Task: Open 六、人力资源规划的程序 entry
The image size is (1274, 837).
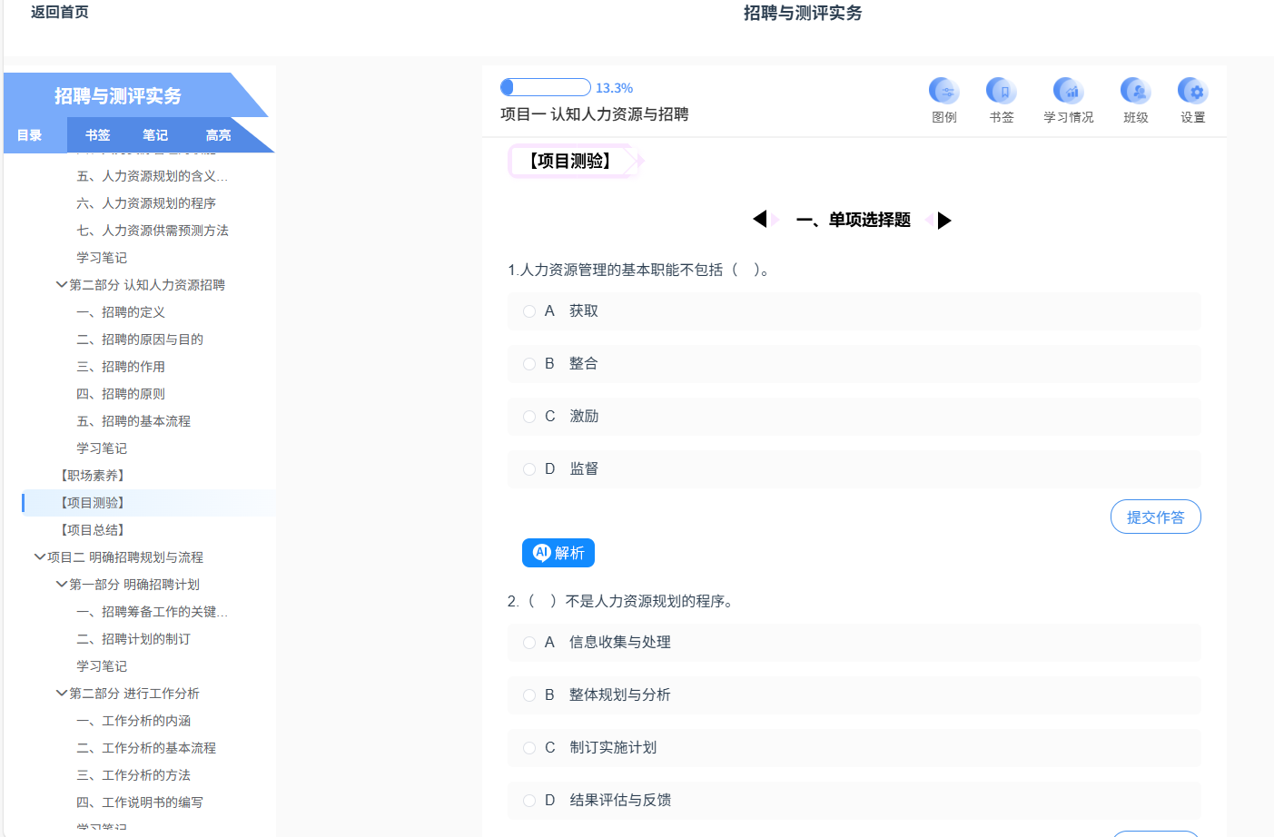Action: coord(146,203)
